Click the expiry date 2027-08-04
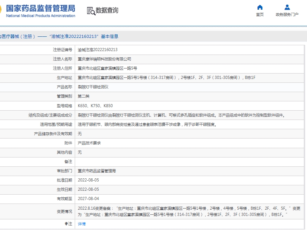This screenshot has height=231, width=307. [x=88, y=198]
